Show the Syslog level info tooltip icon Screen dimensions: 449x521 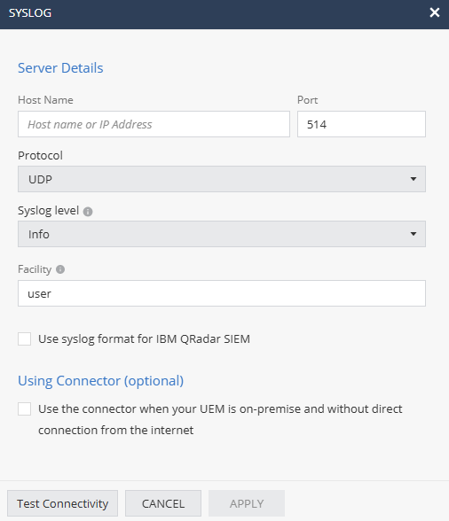[88, 211]
